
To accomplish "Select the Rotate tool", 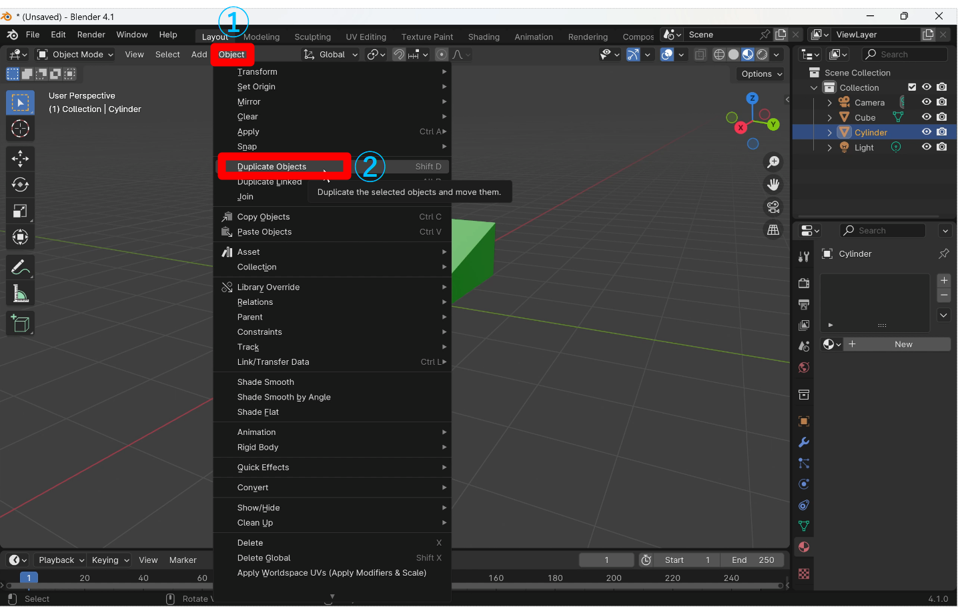I will [20, 185].
